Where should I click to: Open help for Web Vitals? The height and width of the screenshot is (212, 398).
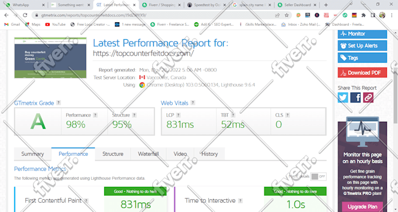pos(193,102)
